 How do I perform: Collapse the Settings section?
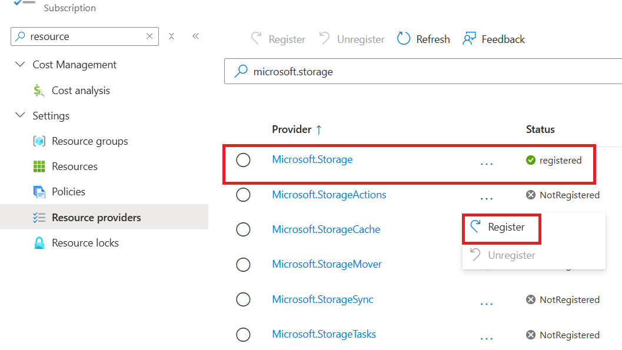[x=20, y=115]
